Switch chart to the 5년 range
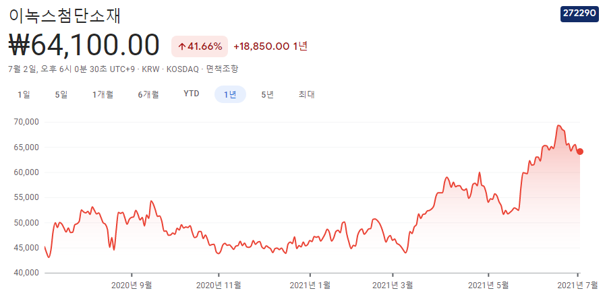605x299 pixels. [x=267, y=94]
